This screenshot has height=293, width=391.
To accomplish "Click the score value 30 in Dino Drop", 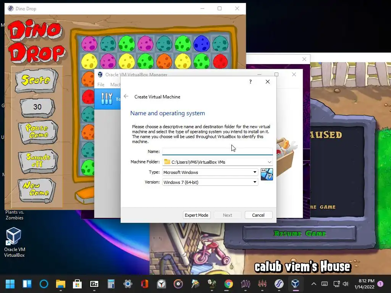I will (x=37, y=107).
